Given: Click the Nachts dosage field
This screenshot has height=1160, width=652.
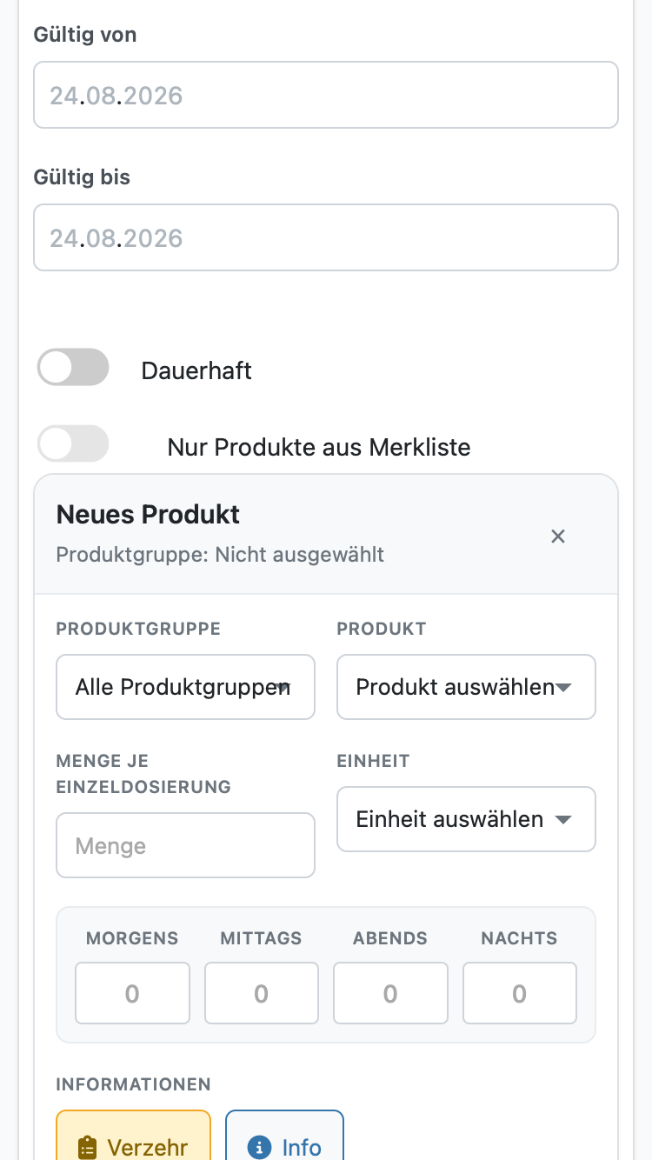Looking at the screenshot, I should pos(520,993).
